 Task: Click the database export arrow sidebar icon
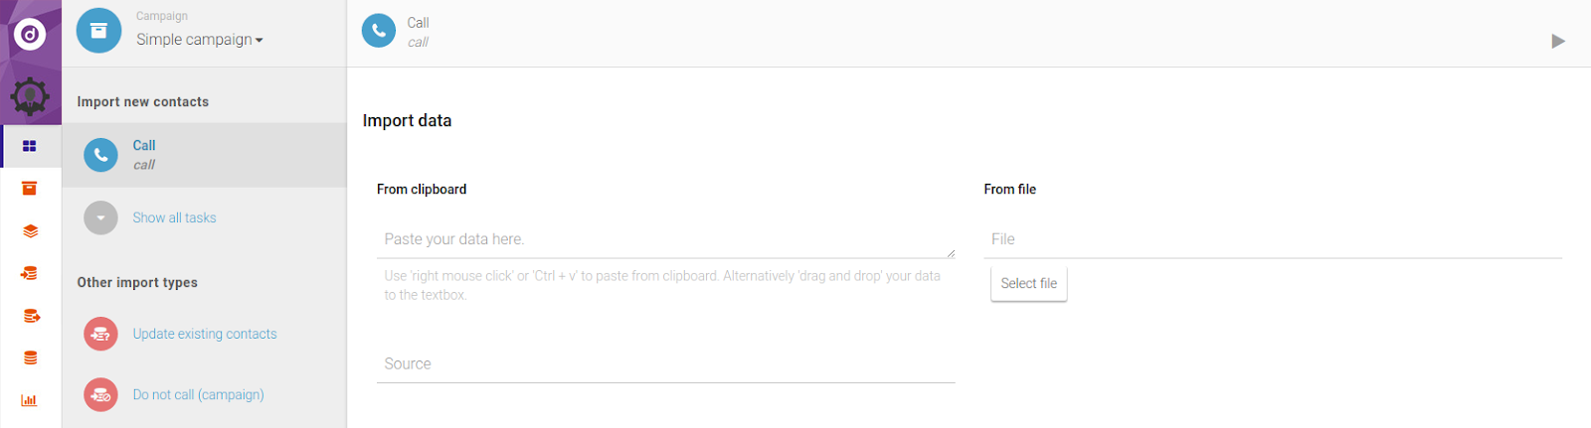click(x=31, y=316)
